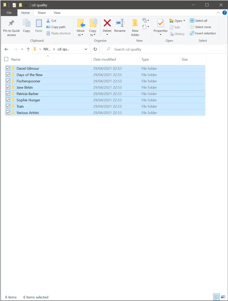
Task: Open the File menu
Action: 9,13
